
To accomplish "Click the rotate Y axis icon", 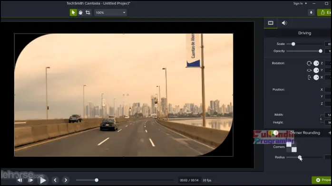I will click(309, 70).
